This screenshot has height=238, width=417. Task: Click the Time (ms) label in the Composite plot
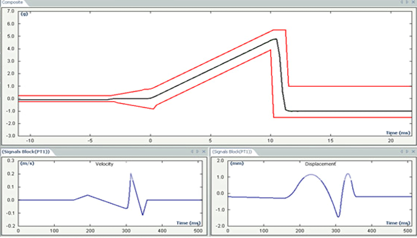click(x=398, y=133)
